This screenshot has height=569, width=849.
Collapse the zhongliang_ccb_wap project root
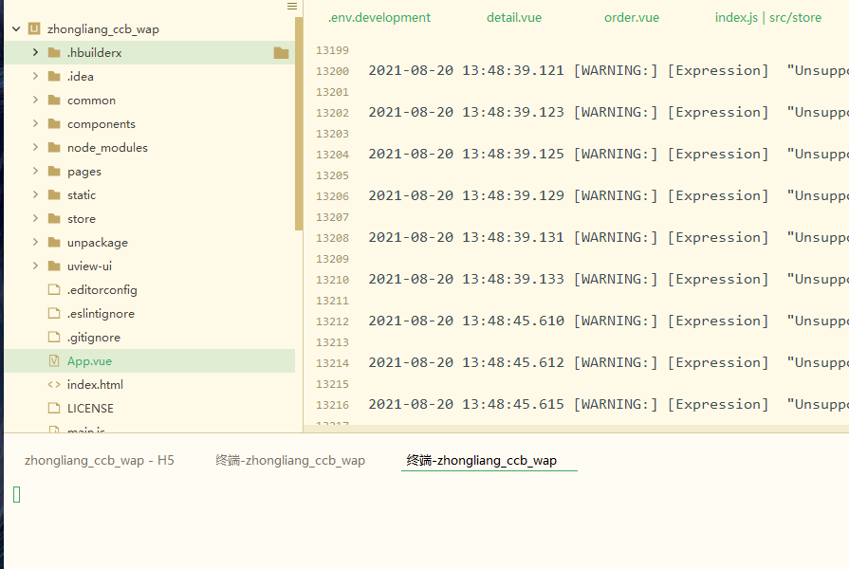pos(16,29)
